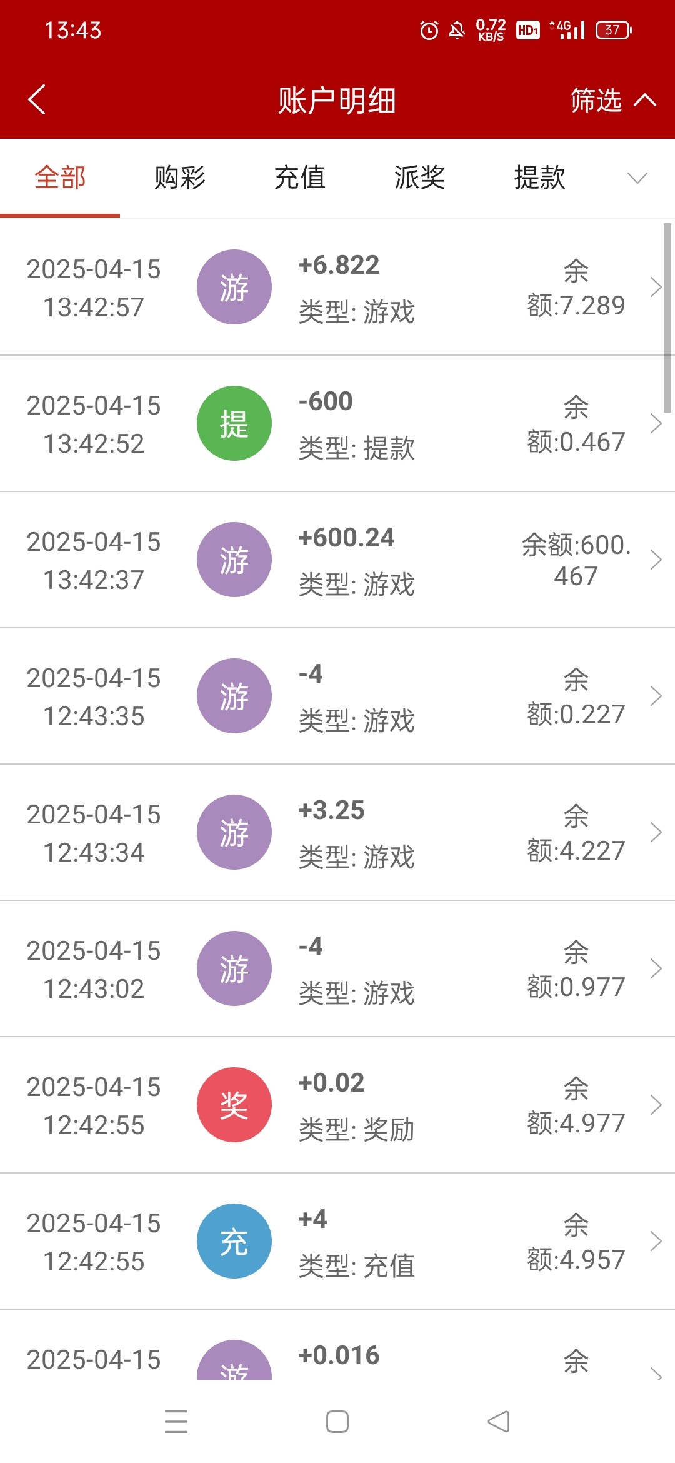Select the 提款 tab

(540, 178)
